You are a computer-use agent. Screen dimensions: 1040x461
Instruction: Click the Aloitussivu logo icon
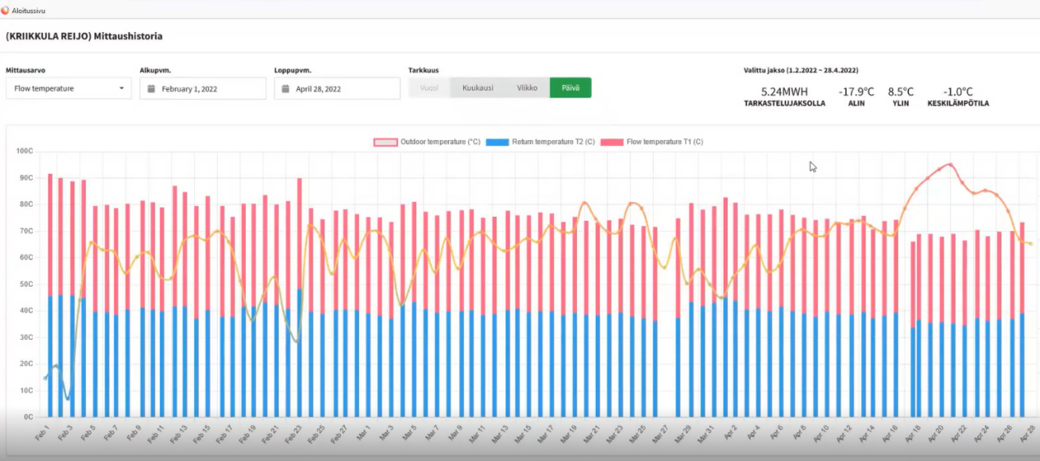point(6,10)
